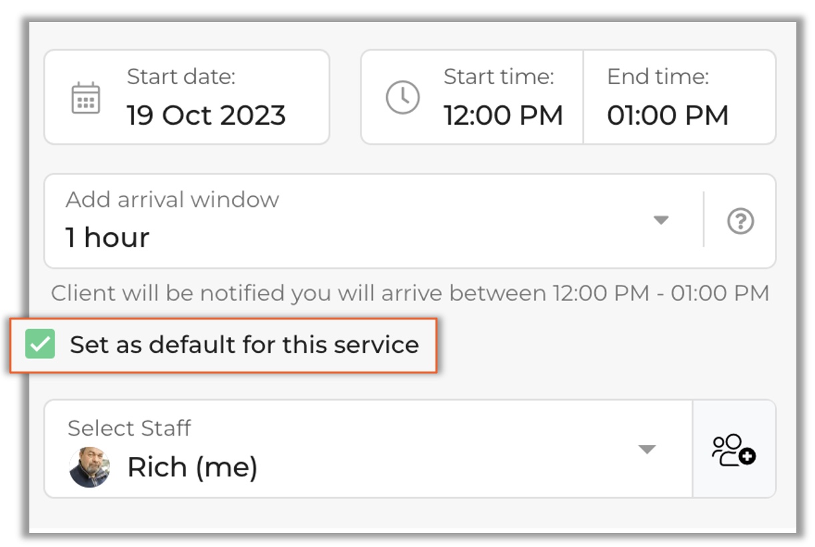Select the 'Rich (me)' staff entry
Screen dimensions: 815x547
click(x=192, y=467)
